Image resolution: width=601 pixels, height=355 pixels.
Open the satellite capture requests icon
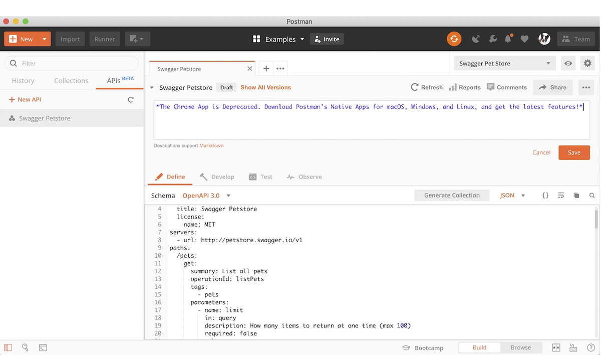coord(476,39)
